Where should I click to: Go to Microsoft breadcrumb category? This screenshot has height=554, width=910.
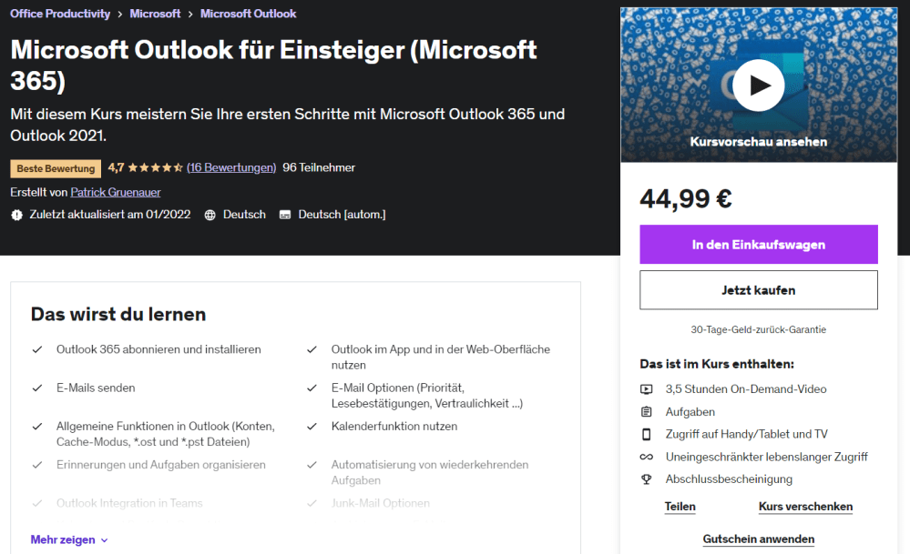(155, 14)
